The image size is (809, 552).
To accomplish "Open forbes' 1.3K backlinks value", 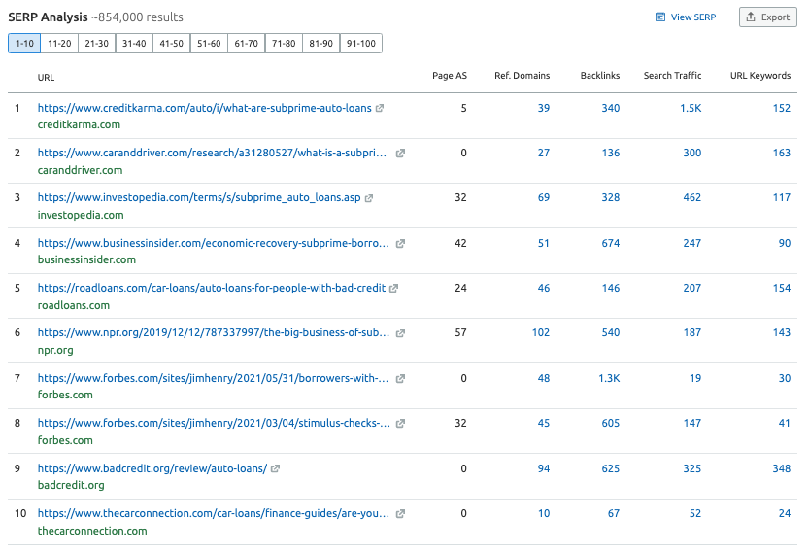I will (609, 378).
